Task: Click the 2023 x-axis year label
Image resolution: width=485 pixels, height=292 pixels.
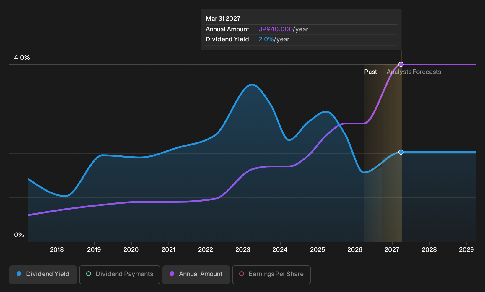Action: (x=243, y=250)
